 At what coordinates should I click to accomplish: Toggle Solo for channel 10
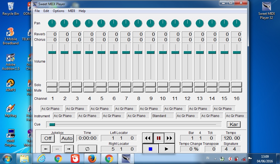click(x=163, y=84)
